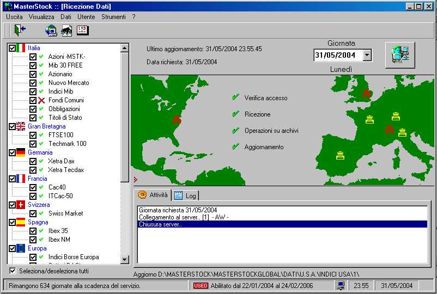This screenshot has height=294, width=437.
Task: Uncheck the Italia country checkbox
Action: click(x=12, y=48)
